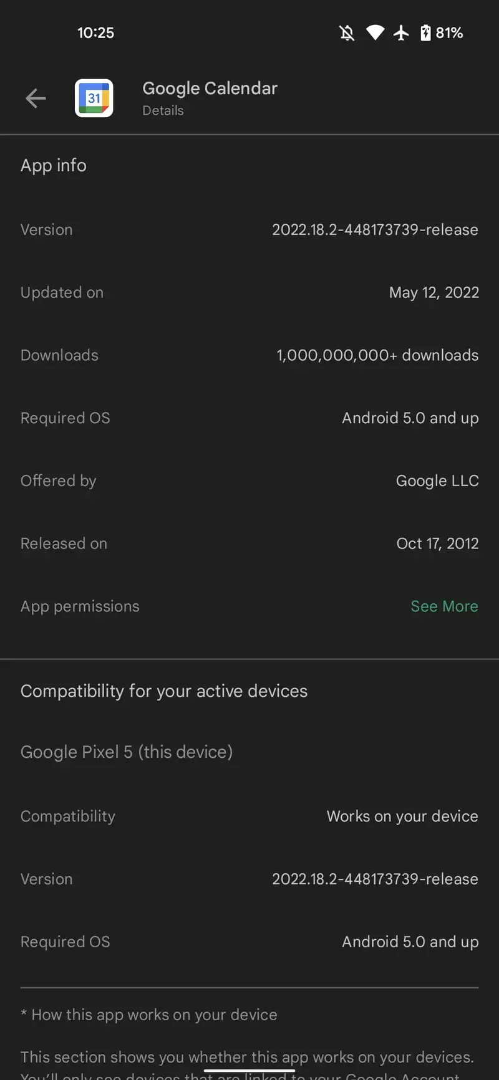
Task: Tap the Wi-Fi status icon
Action: coord(375,32)
